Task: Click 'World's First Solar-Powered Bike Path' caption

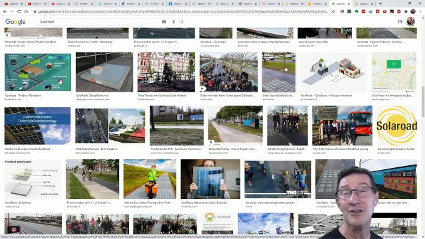Action: (147, 202)
